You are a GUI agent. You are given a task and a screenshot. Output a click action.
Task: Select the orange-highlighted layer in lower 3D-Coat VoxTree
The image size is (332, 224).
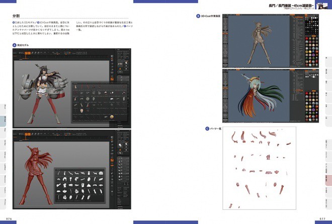coord(298,90)
